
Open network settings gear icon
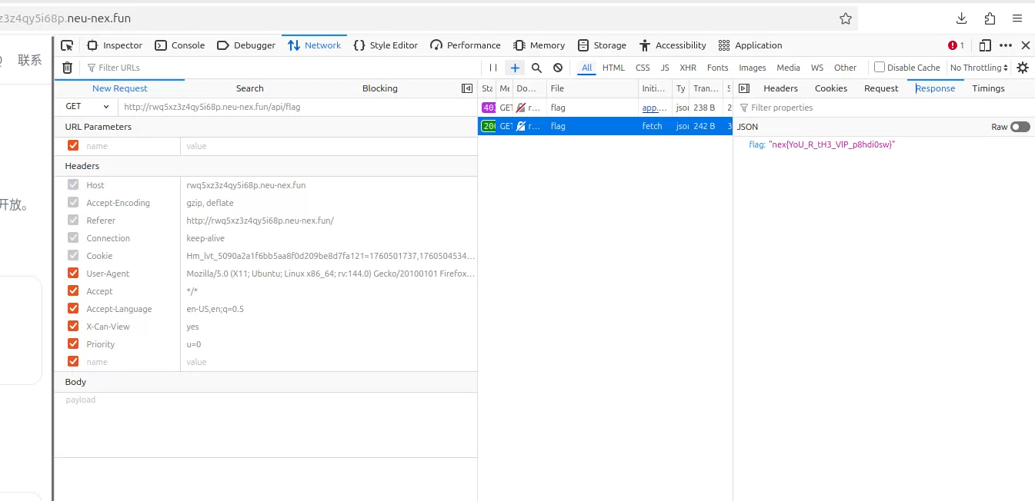(x=1022, y=68)
